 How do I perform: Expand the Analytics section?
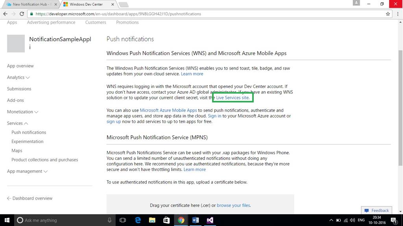point(18,77)
